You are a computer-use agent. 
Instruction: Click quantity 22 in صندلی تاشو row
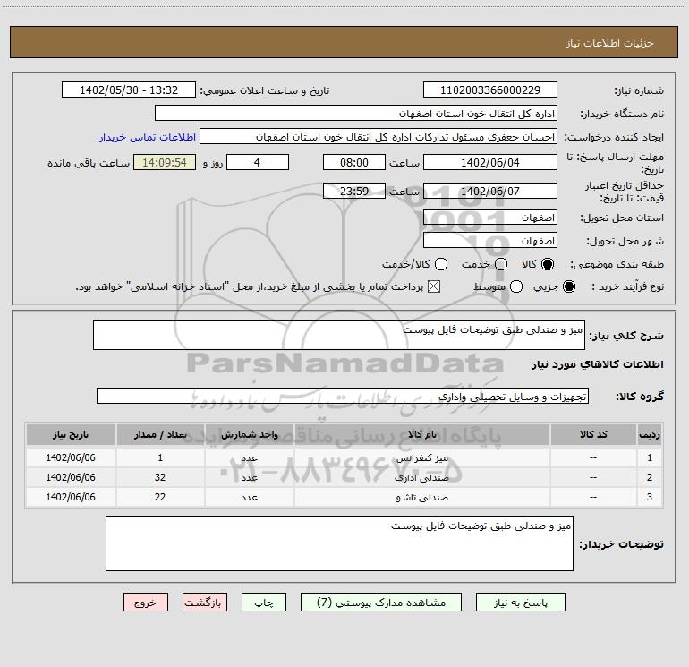pos(160,497)
